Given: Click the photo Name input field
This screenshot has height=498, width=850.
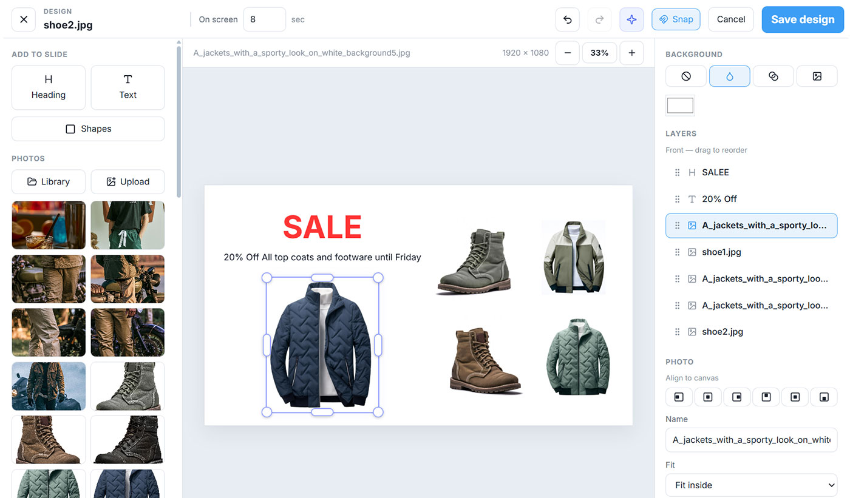Looking at the screenshot, I should click(752, 440).
